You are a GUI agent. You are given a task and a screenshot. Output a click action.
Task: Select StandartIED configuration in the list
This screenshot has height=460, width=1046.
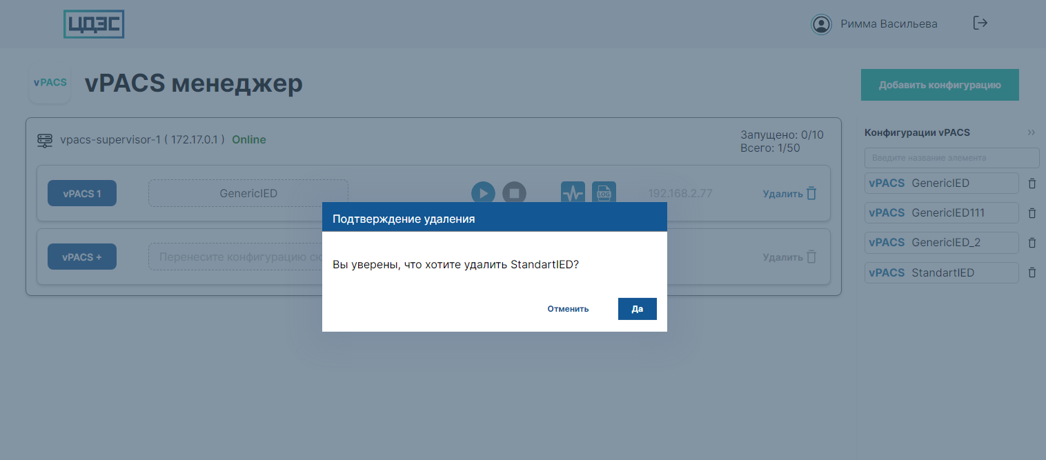tap(942, 272)
